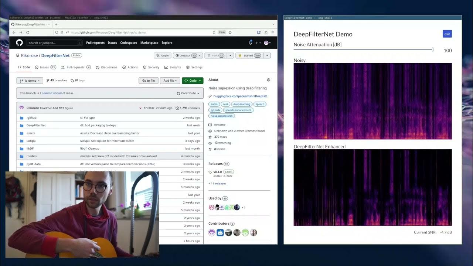Click the failed commit status X icon
The image size is (473, 266).
point(140,108)
